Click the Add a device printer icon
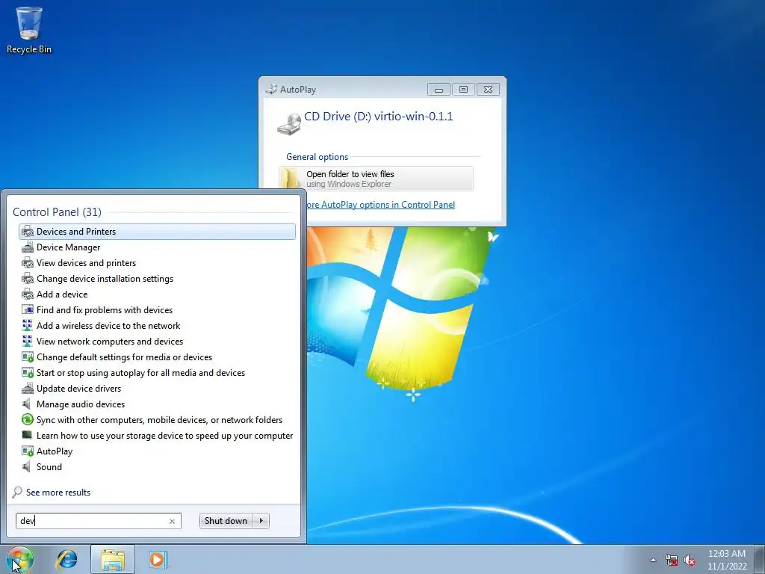The image size is (765, 574). [x=28, y=294]
